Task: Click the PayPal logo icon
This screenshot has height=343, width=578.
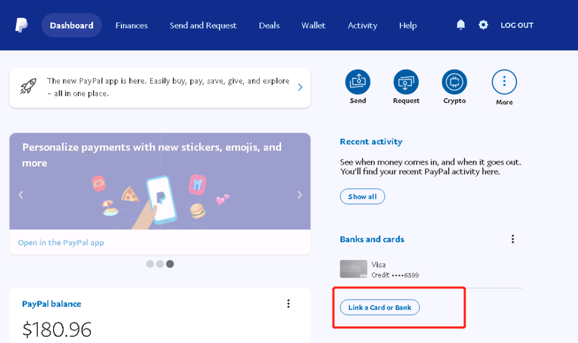Action: click(21, 25)
